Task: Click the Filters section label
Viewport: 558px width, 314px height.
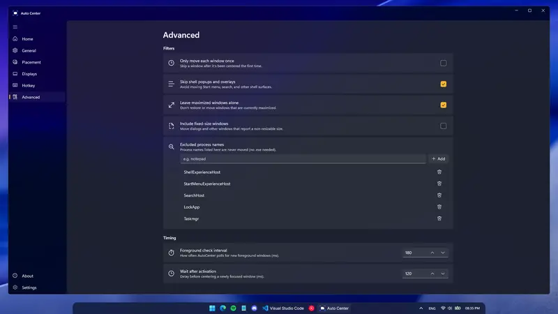Action: point(169,48)
